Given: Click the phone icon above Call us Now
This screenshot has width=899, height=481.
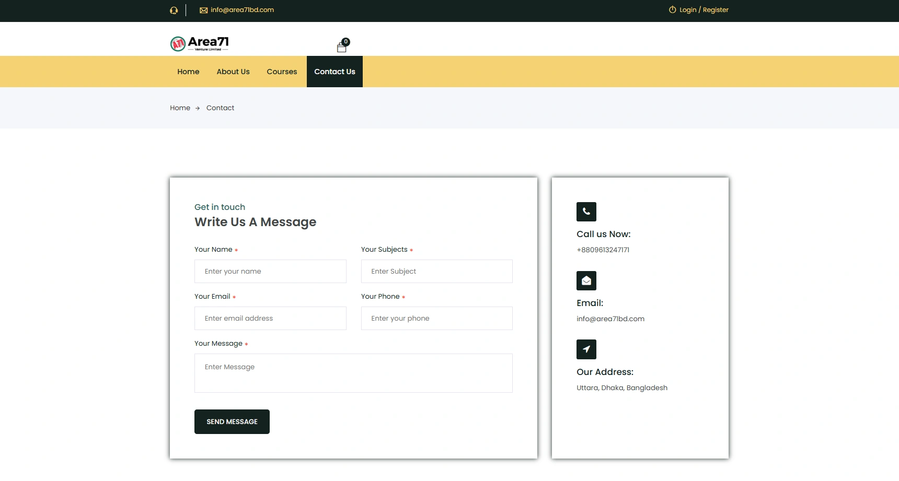Looking at the screenshot, I should pyautogui.click(x=586, y=212).
